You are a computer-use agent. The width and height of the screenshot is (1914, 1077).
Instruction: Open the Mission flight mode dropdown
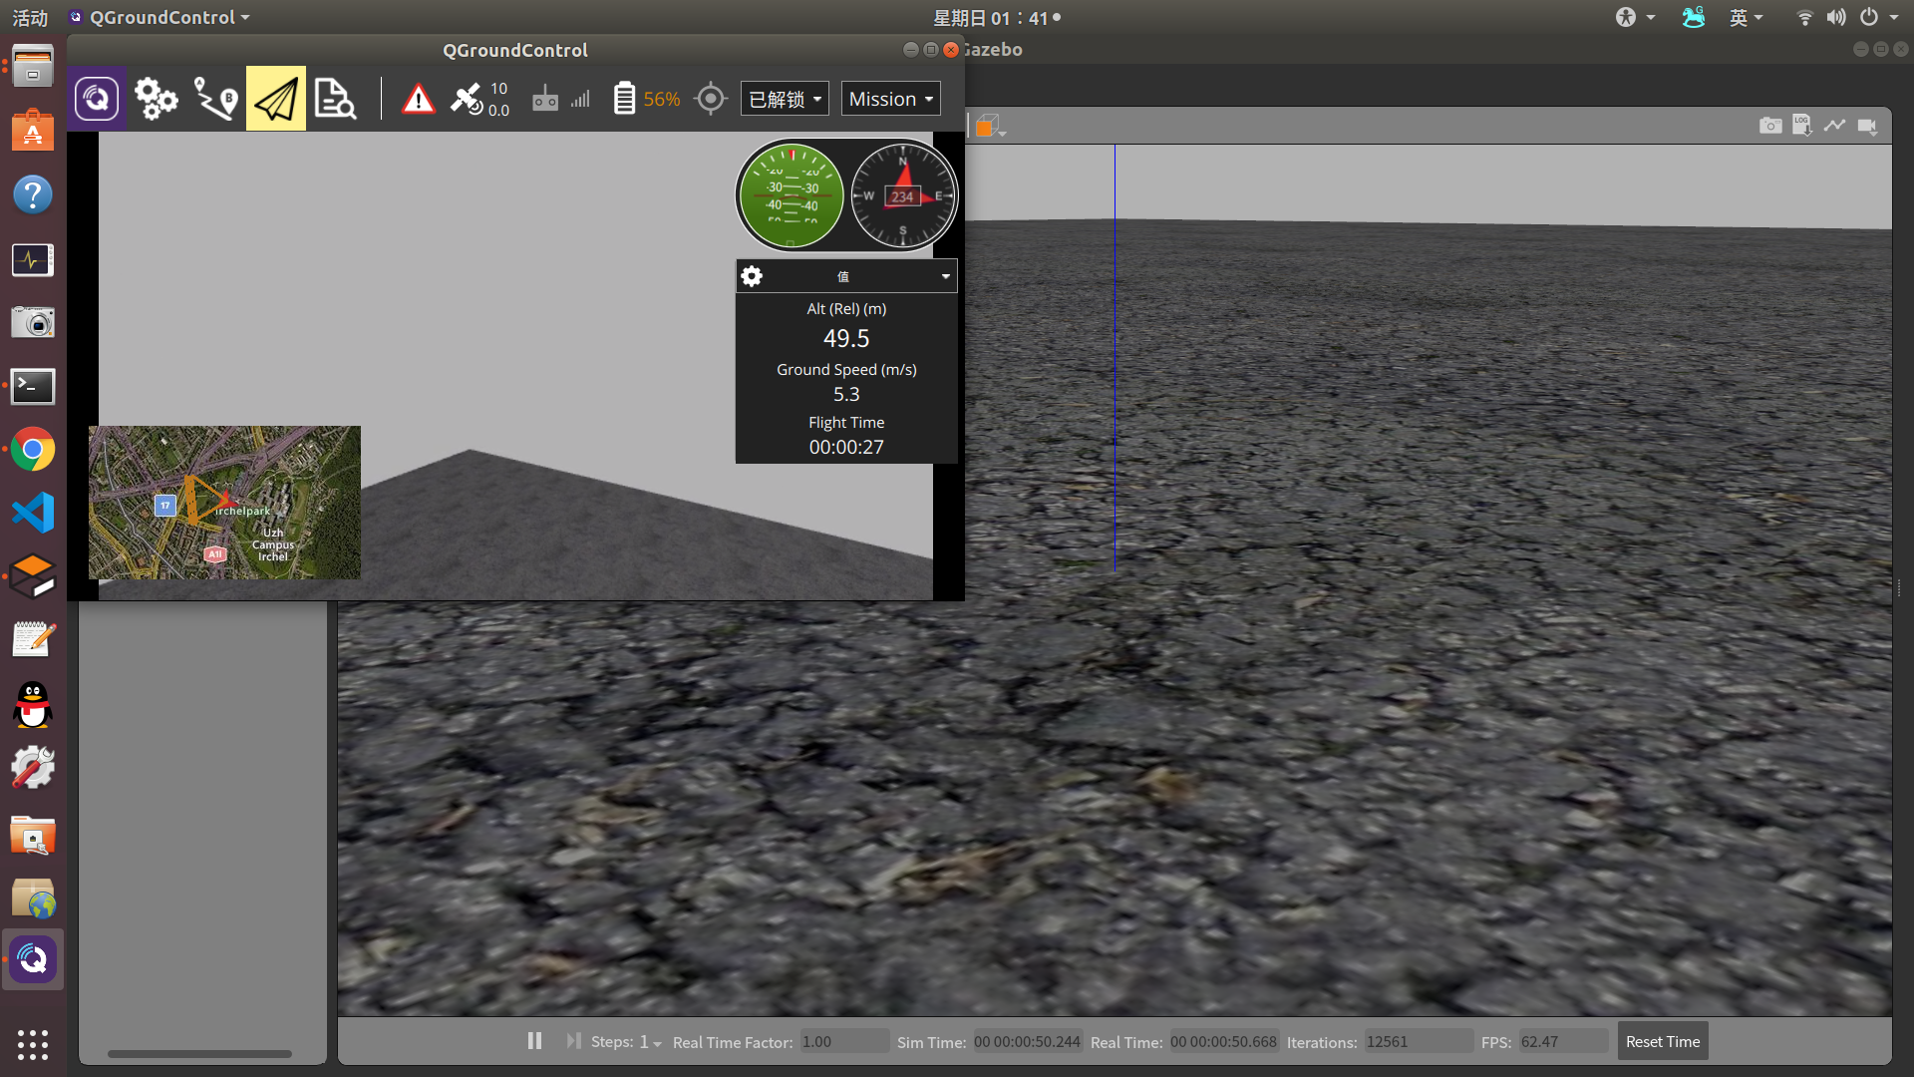pos(890,99)
